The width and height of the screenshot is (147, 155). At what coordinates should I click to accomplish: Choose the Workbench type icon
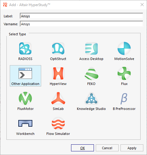(x=25, y=123)
